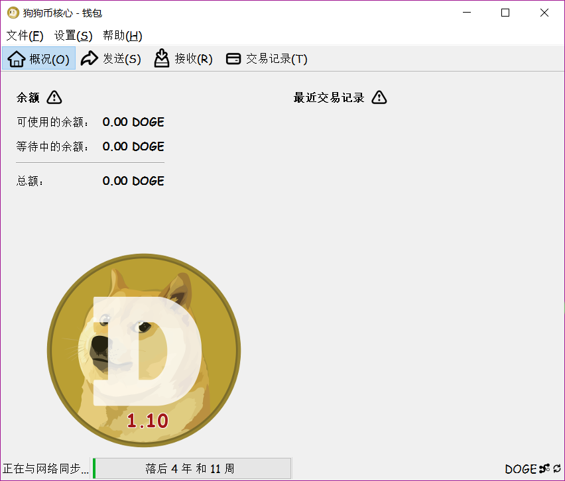Minimize the 狗狗币核心 wallet window
Image resolution: width=565 pixels, height=481 pixels.
[x=467, y=13]
